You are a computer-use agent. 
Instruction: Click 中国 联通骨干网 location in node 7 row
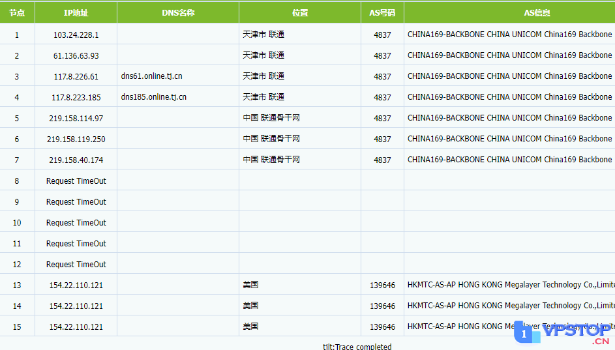(x=271, y=160)
